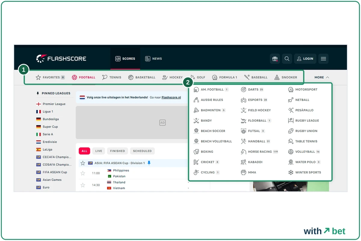Star the Thailand vs Vietnam match
The image size is (361, 241).
[83, 185]
